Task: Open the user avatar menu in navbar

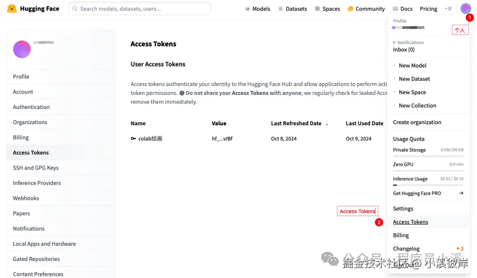Action: coord(466,8)
